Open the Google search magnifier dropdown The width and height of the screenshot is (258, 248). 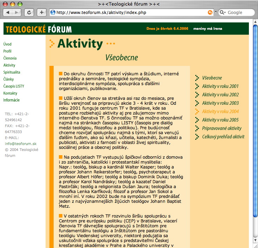pyautogui.click(x=223, y=13)
